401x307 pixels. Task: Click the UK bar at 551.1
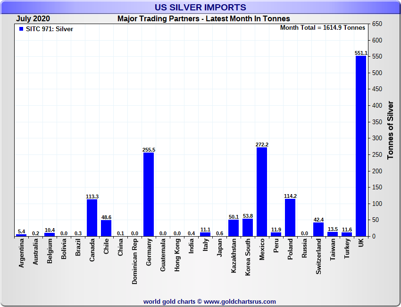tap(361, 146)
